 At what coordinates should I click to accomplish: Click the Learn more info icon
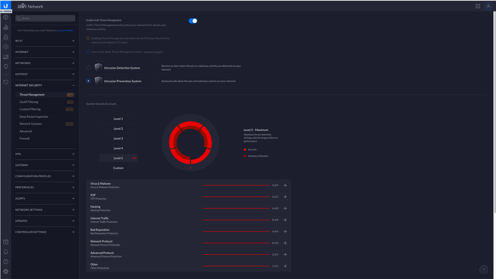point(88,52)
